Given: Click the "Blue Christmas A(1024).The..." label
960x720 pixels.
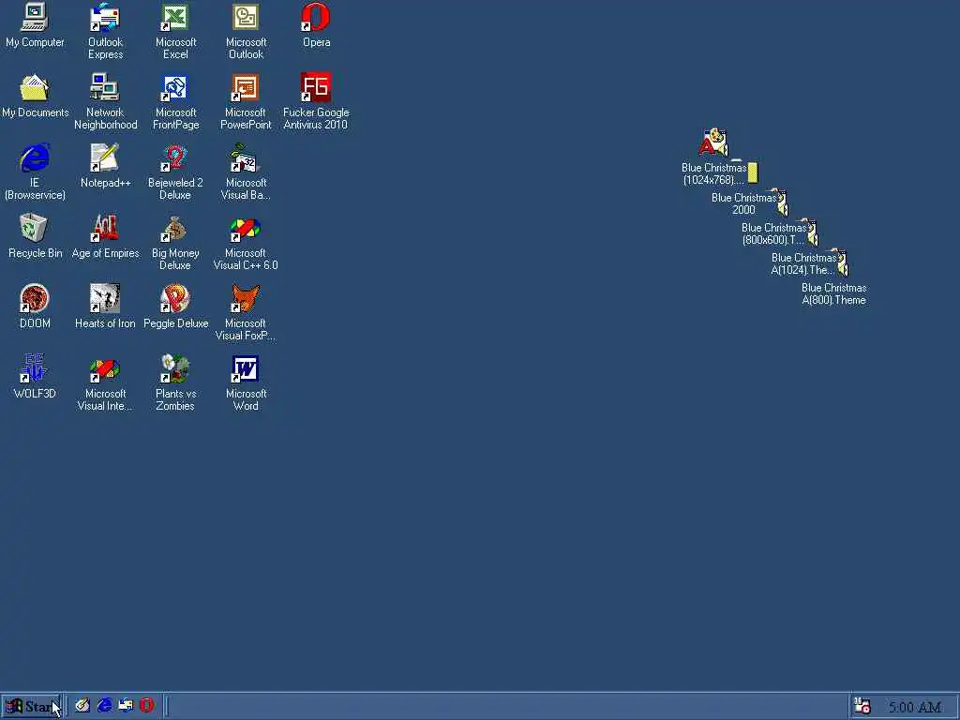Looking at the screenshot, I should click(803, 263).
